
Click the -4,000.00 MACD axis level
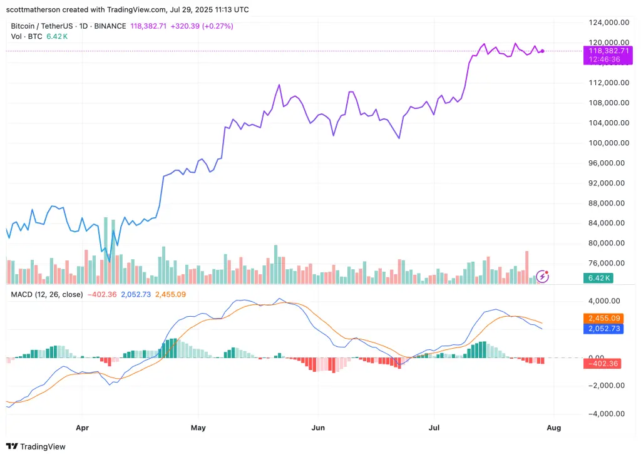coord(607,414)
